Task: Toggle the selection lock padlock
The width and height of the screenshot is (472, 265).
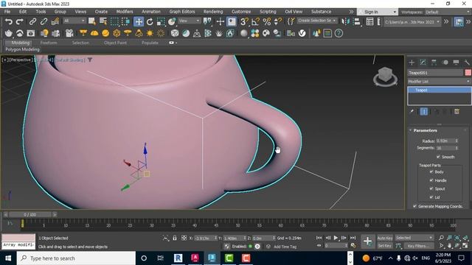Action: [175, 238]
